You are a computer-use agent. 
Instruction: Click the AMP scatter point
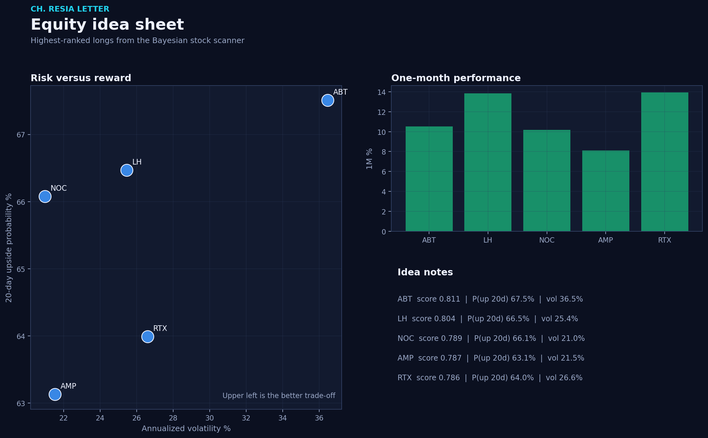click(55, 394)
